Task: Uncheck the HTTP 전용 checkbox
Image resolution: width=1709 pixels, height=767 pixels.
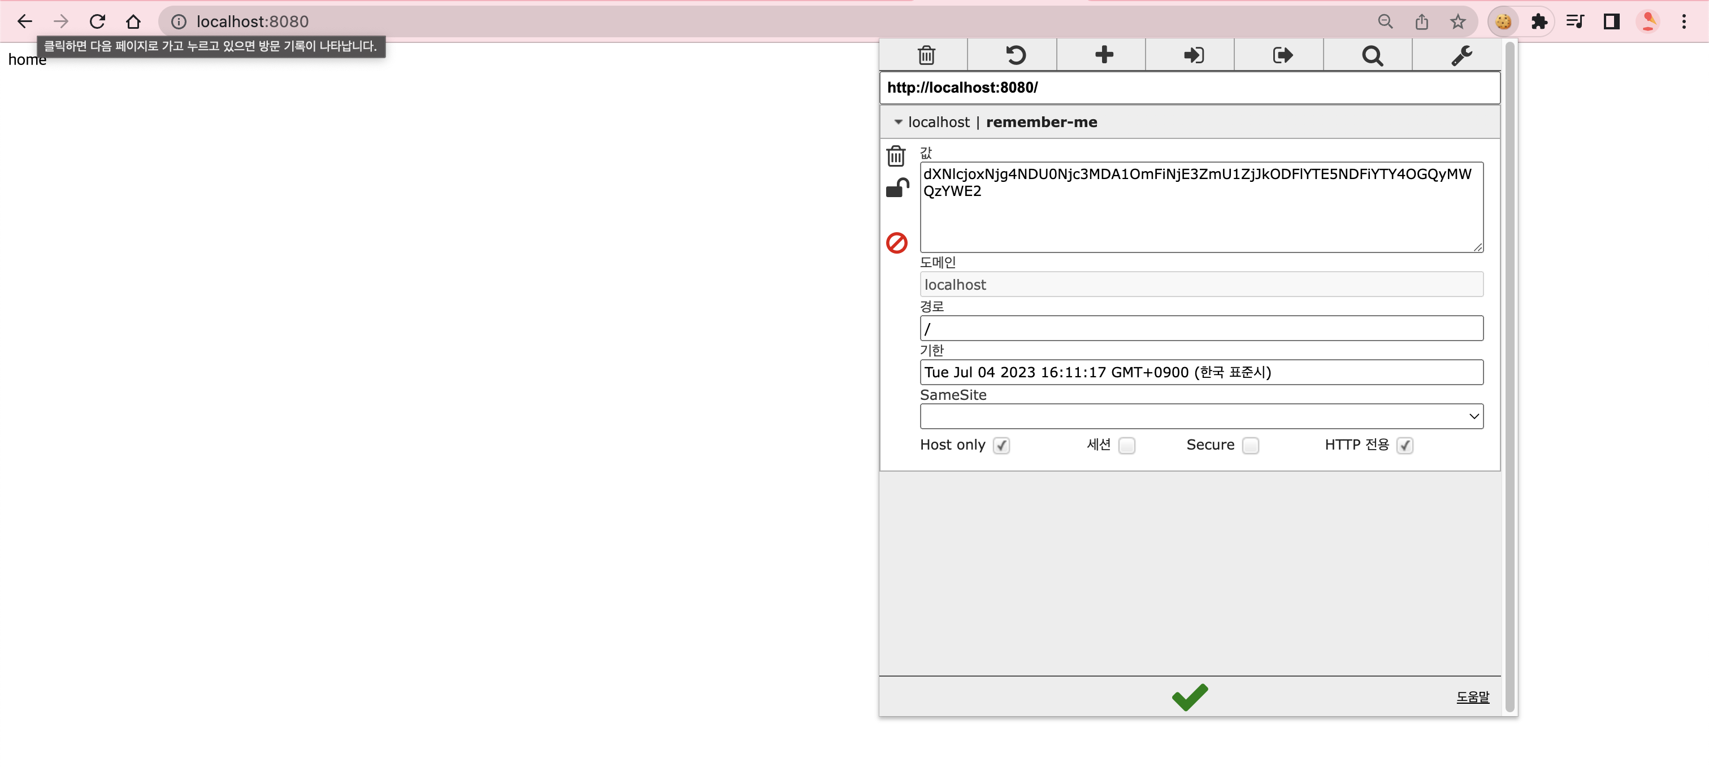Action: (1404, 446)
